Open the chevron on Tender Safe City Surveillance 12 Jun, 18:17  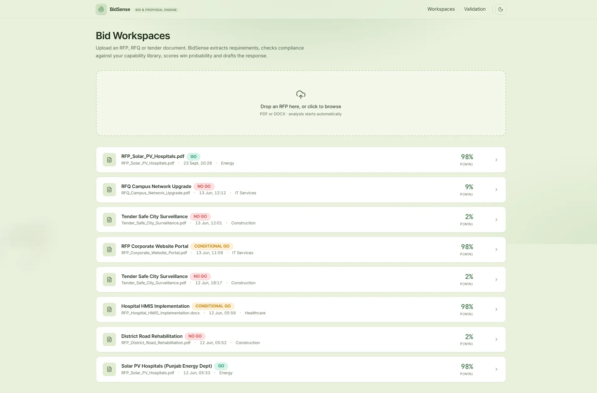pos(496,280)
